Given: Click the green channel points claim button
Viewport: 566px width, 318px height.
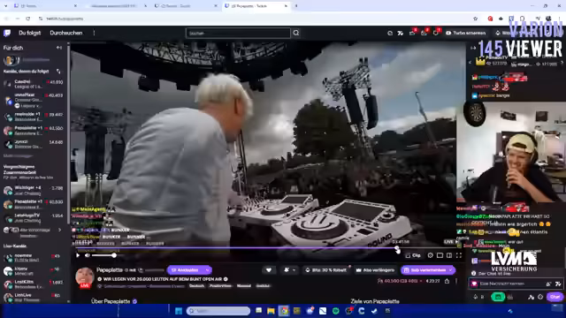Looking at the screenshot, I should coord(498,297).
